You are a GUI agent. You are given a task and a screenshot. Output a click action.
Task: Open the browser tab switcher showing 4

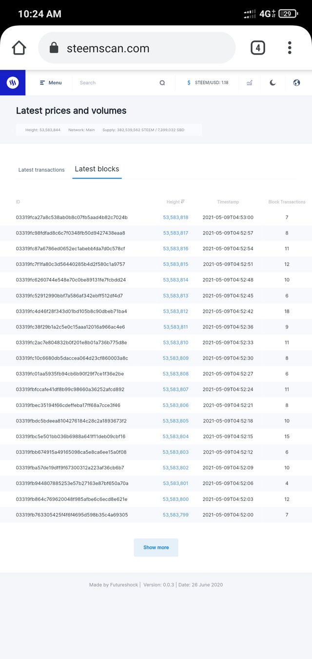[257, 48]
